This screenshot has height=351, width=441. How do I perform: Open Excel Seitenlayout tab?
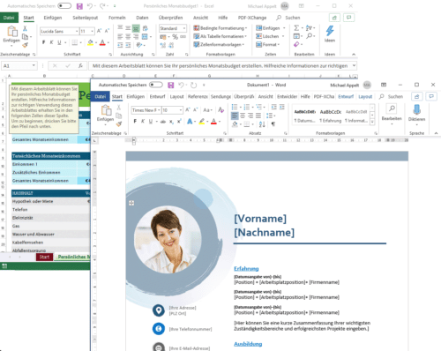[86, 18]
